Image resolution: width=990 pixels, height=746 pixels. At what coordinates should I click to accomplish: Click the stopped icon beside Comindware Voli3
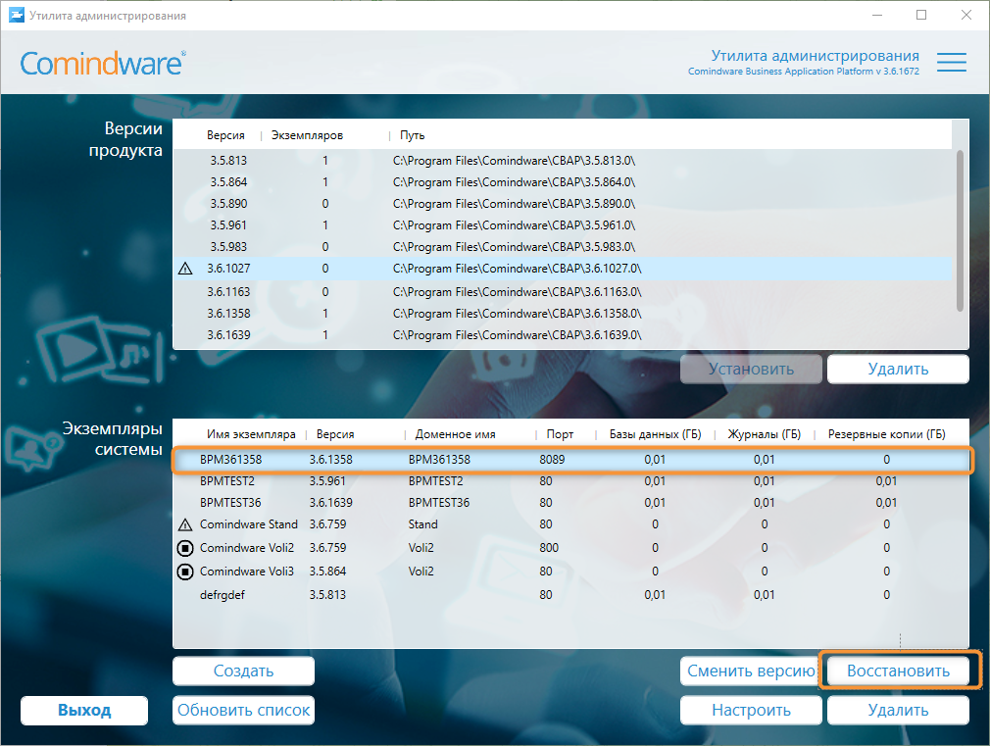point(185,572)
